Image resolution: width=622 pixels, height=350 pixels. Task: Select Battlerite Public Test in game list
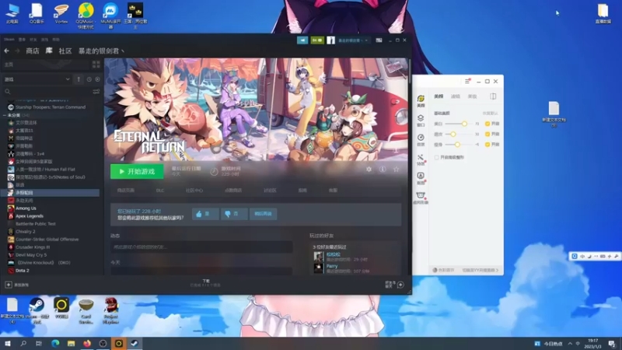35,224
